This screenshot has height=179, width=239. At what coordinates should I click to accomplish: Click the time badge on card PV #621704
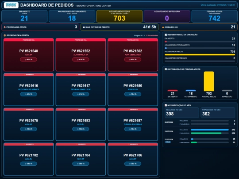(x=81, y=164)
